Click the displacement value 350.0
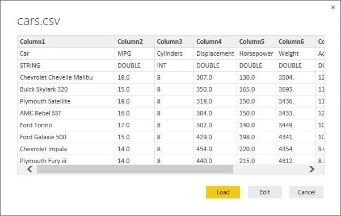Image resolution: width=341 pixels, height=216 pixels. [215, 89]
